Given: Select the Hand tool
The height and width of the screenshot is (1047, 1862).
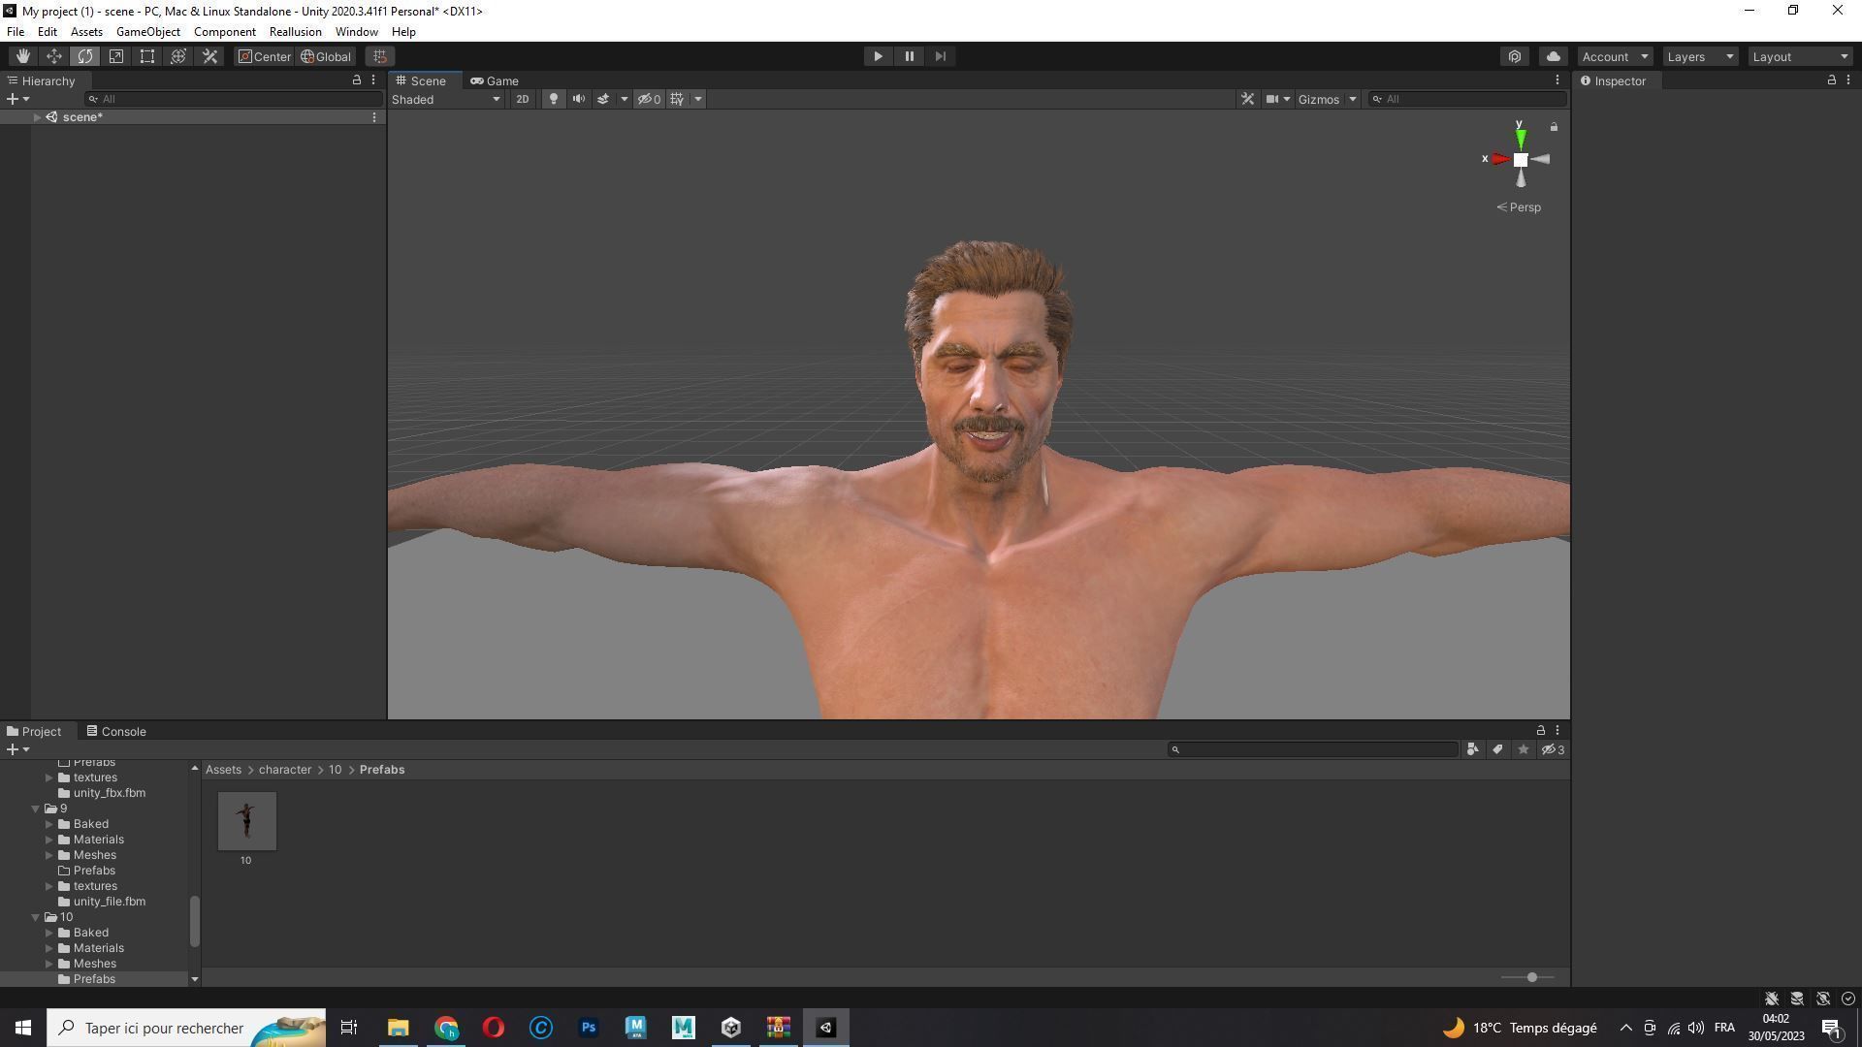Looking at the screenshot, I should pyautogui.click(x=22, y=56).
